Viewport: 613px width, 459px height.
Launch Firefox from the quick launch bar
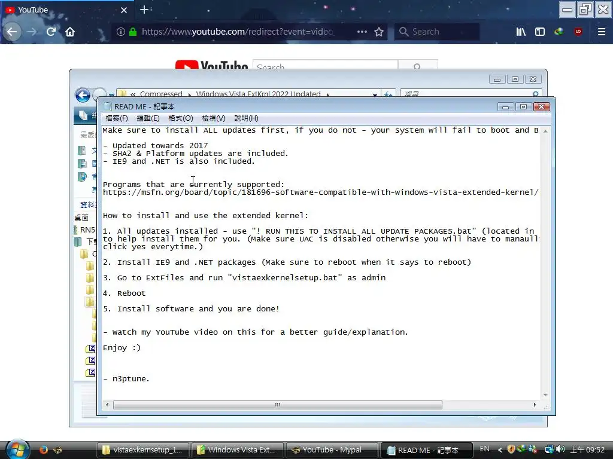pos(43,450)
